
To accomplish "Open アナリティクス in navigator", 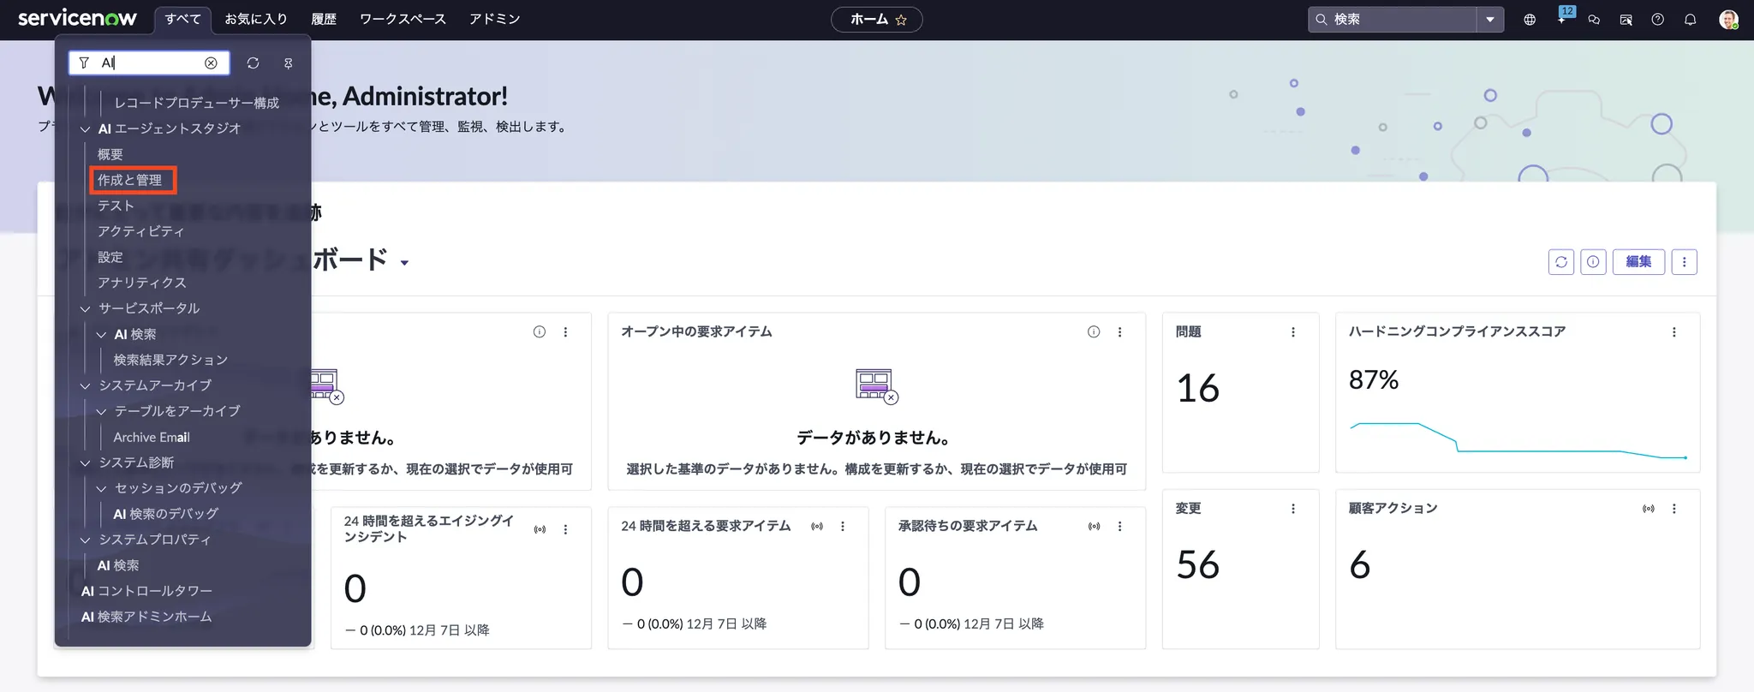I will [141, 283].
